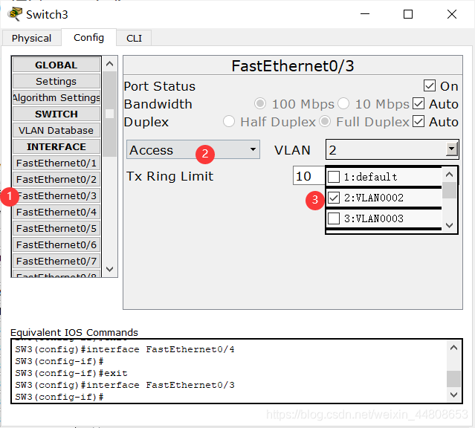475x428 pixels.
Task: Select interface FastEthernet0/7
Action: [x=56, y=261]
